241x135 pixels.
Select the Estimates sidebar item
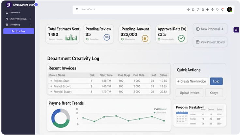(x=18, y=31)
